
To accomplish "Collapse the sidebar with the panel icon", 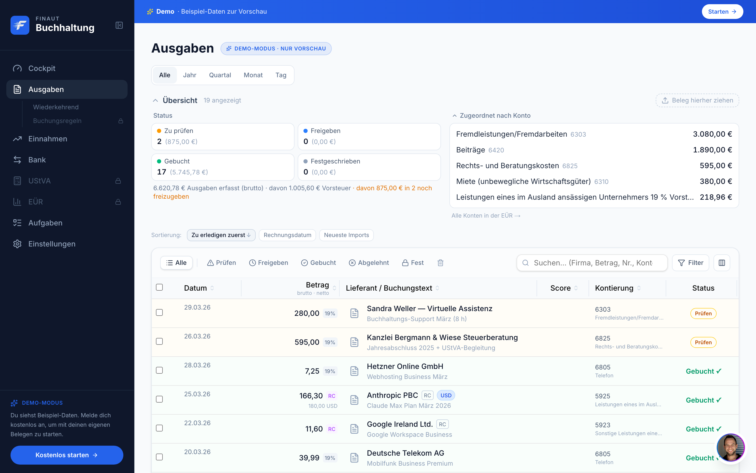I will (119, 25).
